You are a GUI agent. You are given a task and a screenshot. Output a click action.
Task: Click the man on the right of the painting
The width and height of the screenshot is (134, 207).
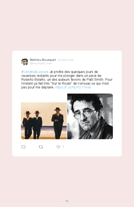click(57, 123)
